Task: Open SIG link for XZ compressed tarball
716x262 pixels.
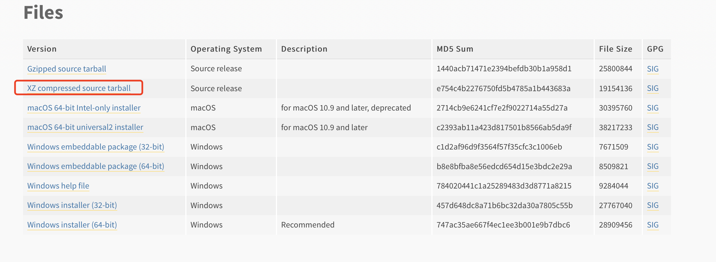Action: pos(653,88)
